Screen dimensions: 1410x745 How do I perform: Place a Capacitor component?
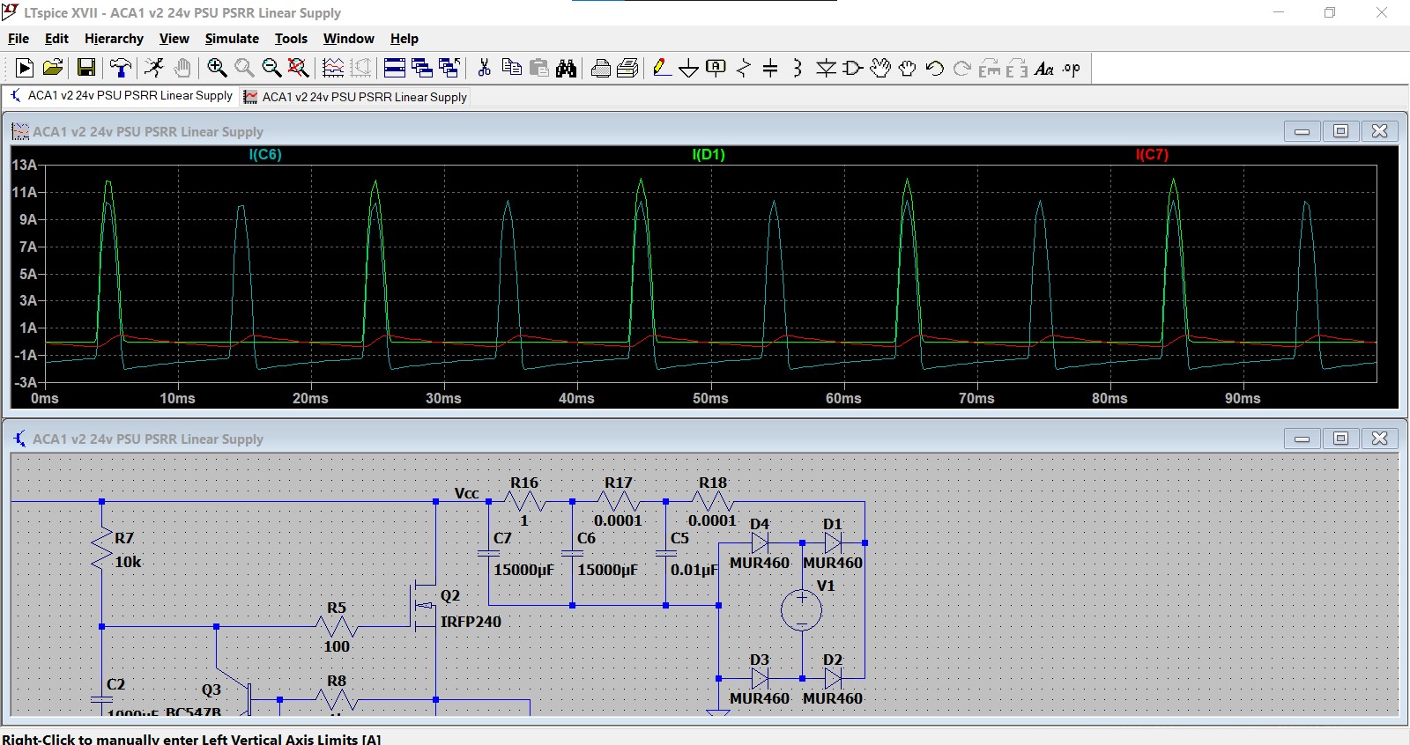[770, 68]
